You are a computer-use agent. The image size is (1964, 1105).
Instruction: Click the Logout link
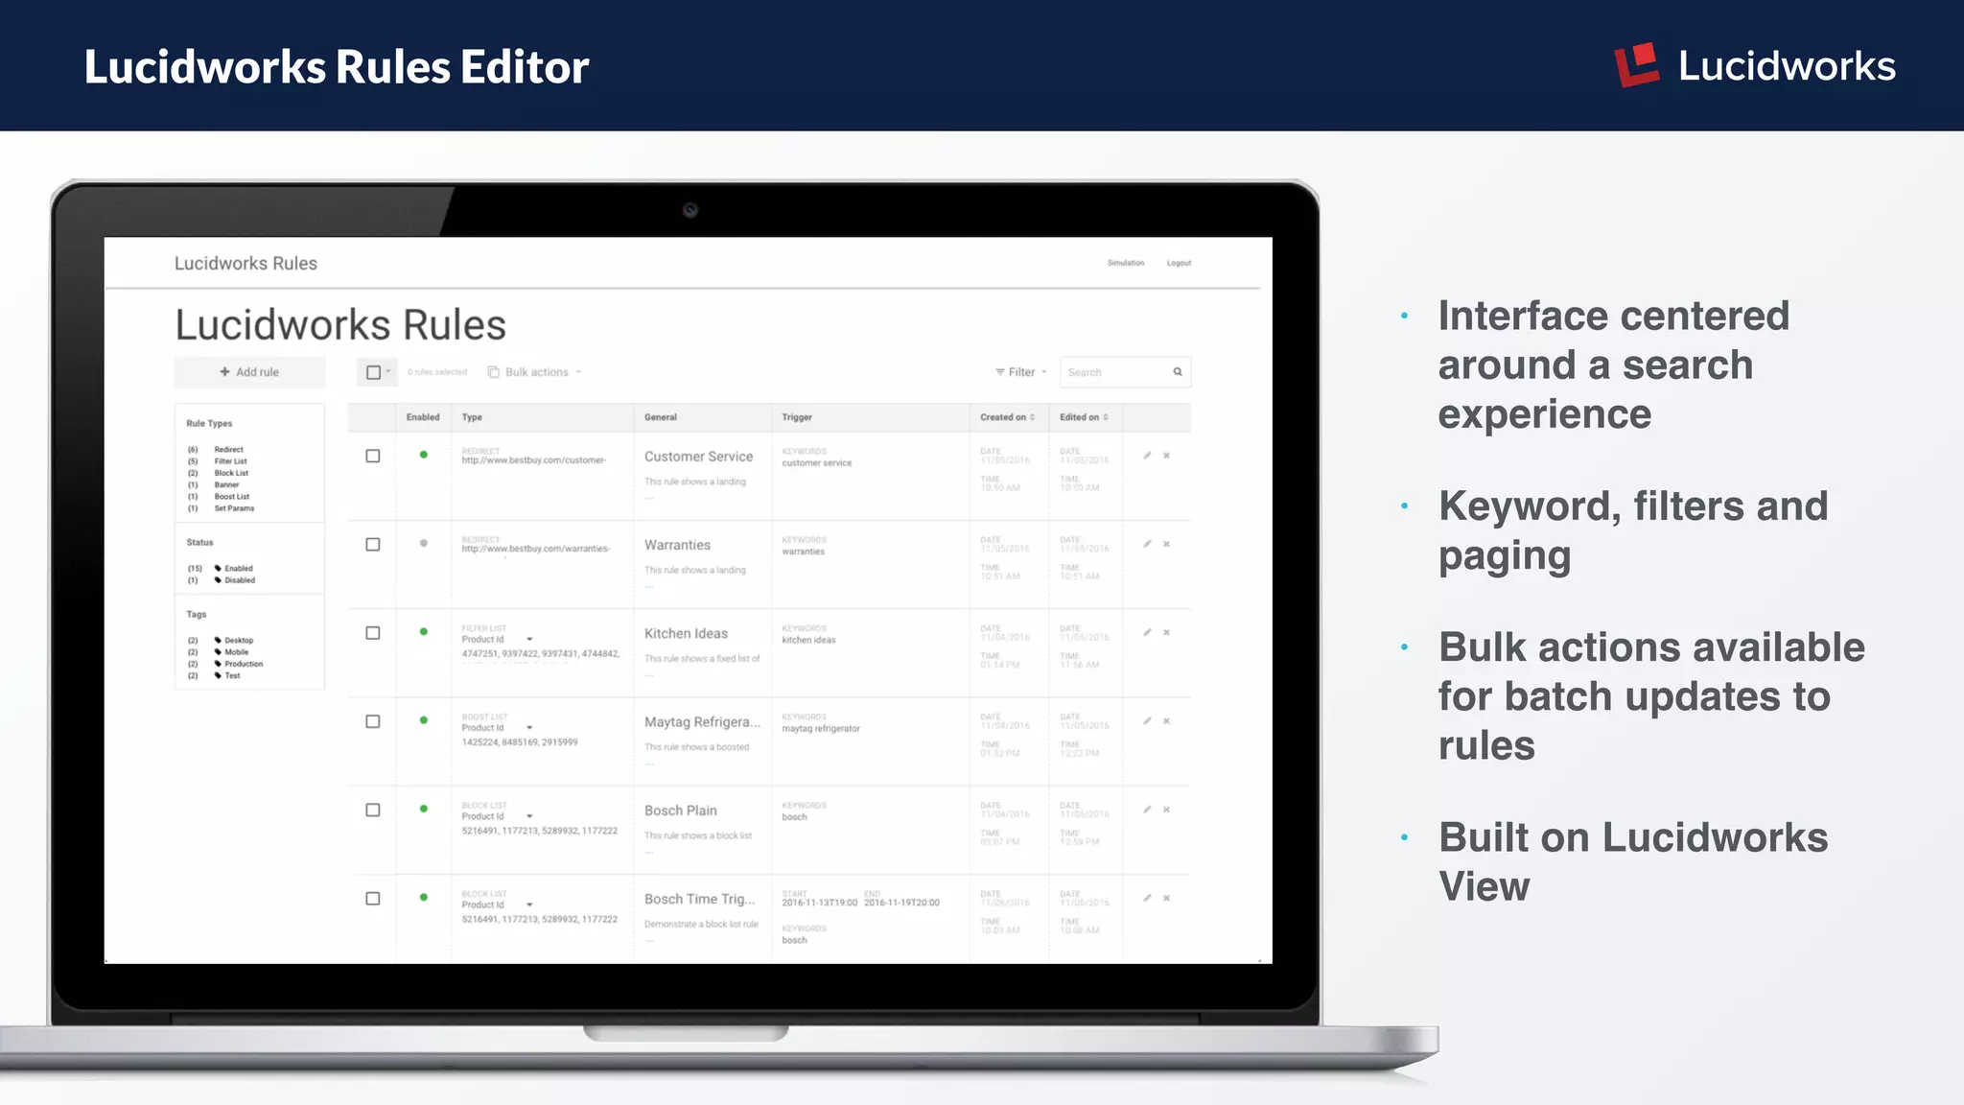[1179, 263]
